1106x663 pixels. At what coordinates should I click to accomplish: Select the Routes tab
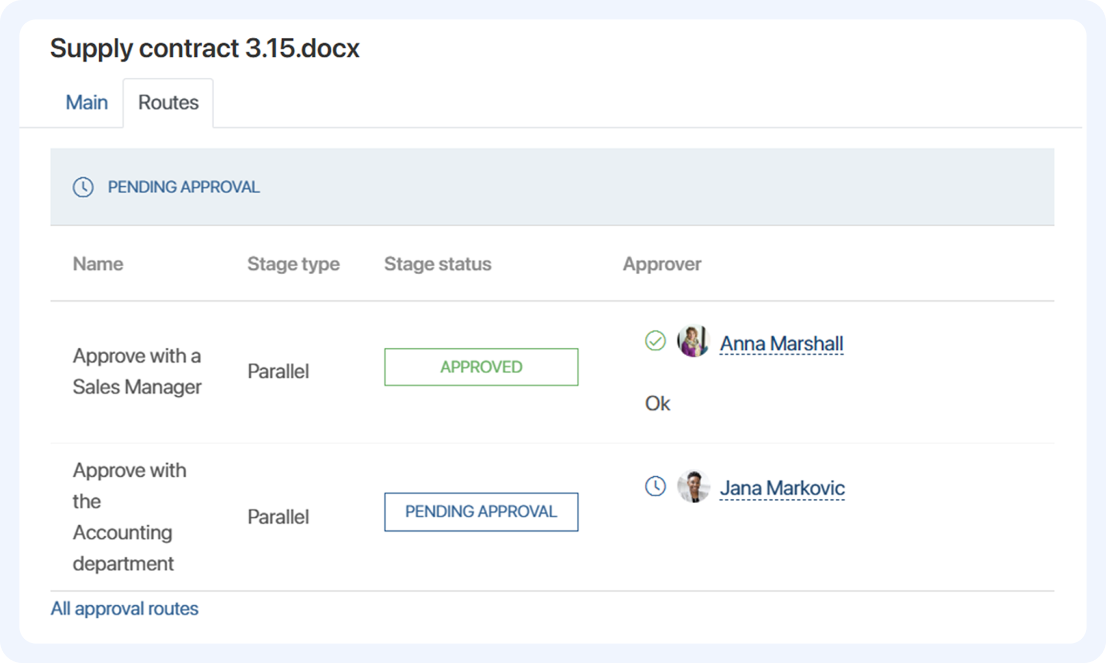168,103
